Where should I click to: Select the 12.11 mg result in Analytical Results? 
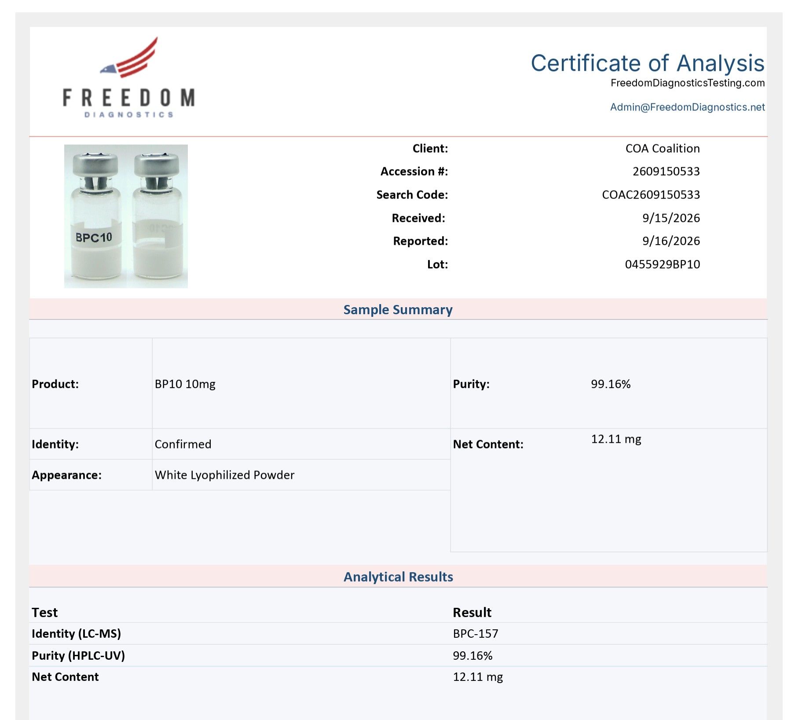click(x=478, y=676)
